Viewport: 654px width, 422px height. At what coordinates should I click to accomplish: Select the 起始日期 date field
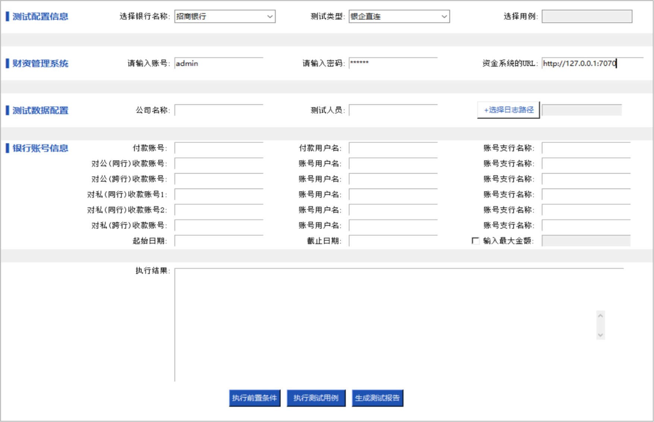pos(219,241)
